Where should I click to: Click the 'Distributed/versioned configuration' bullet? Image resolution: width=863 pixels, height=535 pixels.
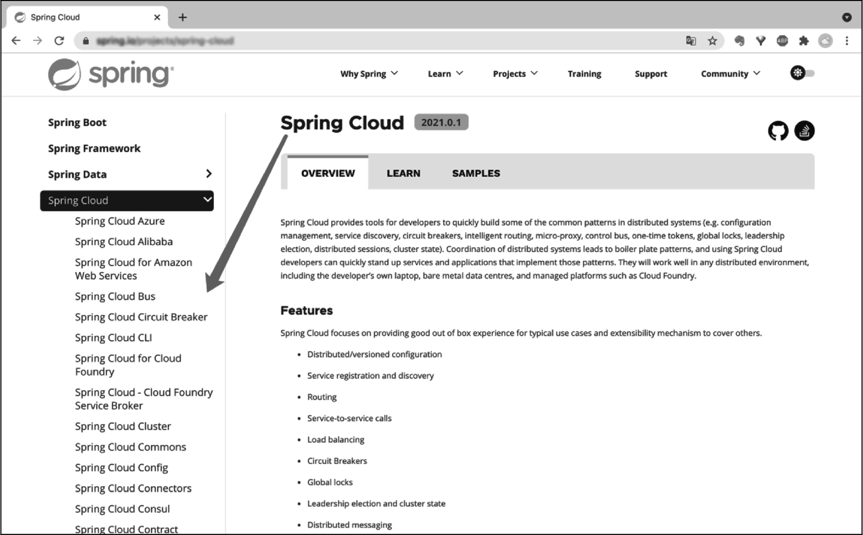[x=374, y=354]
